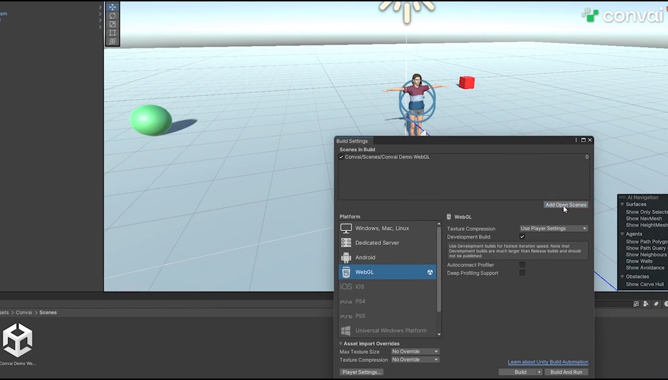The image size is (668, 380).
Task: Uncheck the Development Build checkbox
Action: pos(522,237)
